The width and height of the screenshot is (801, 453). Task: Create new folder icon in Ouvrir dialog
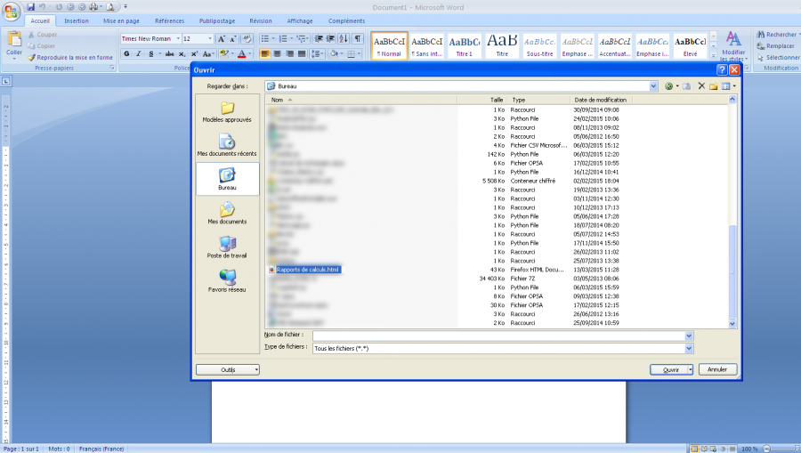(713, 86)
